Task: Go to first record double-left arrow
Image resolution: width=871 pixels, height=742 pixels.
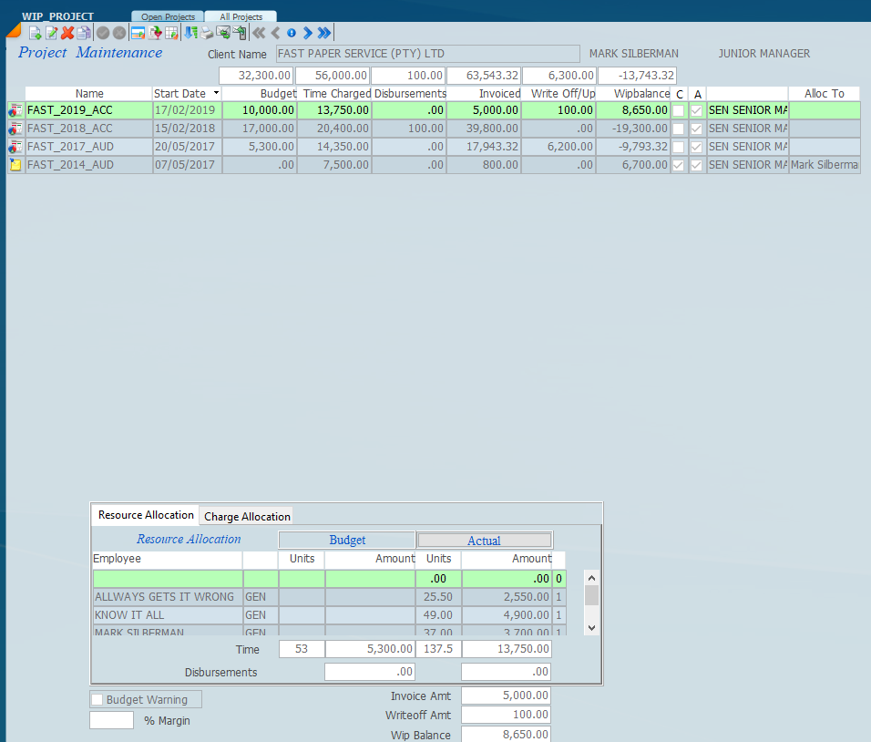Action: 259,33
